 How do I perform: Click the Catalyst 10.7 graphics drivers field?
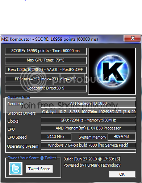88,112
